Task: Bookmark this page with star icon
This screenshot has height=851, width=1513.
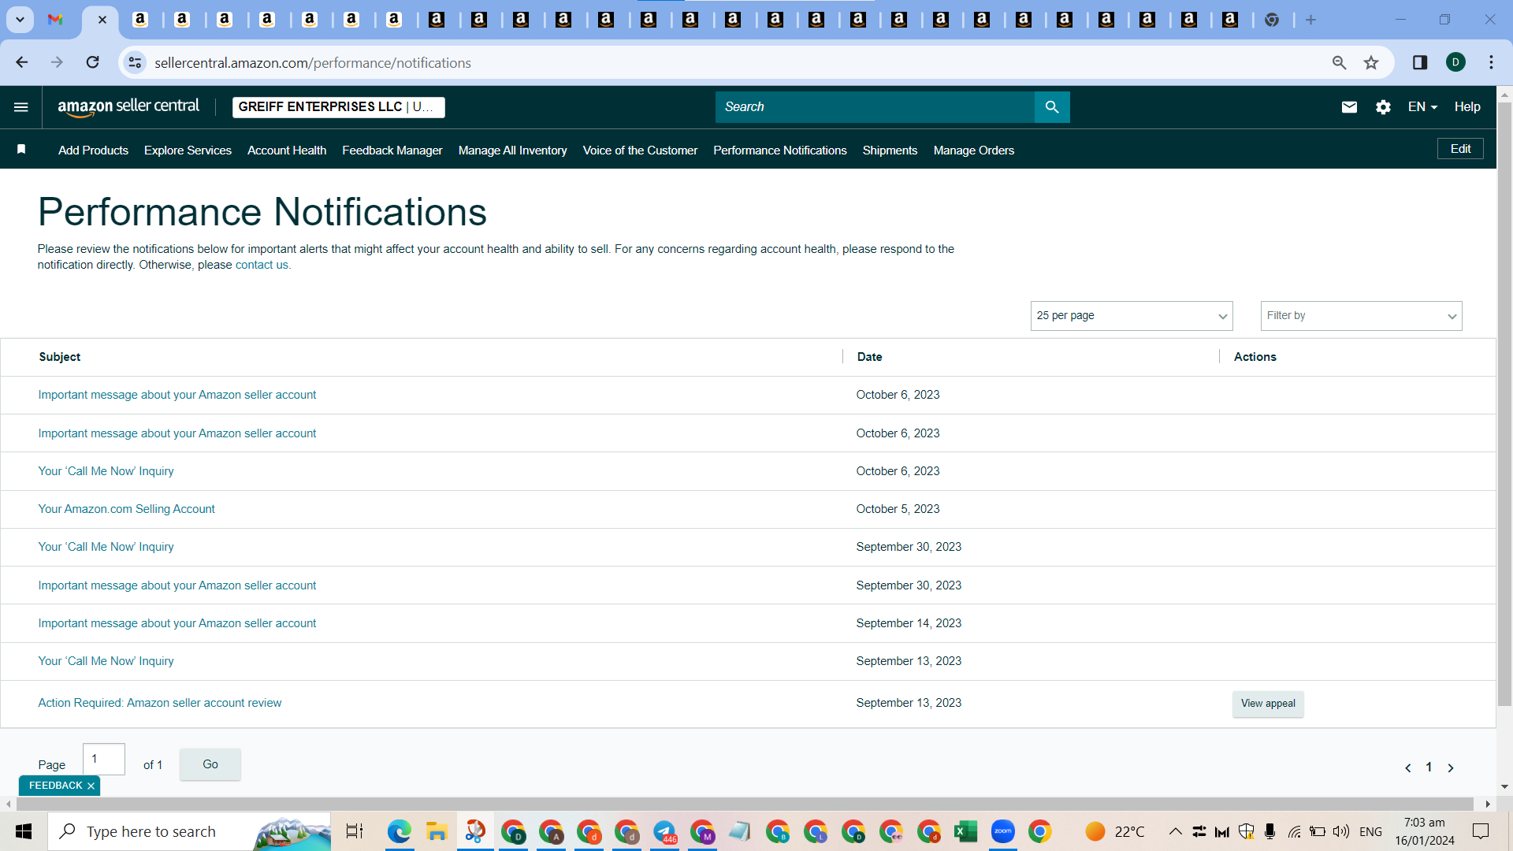Action: pos(1371,62)
